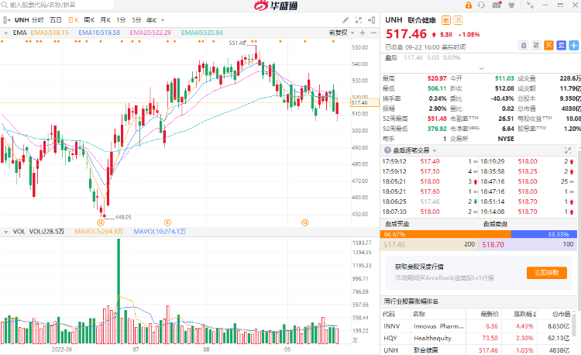
Task: Click the orange lock icon in title bar
Action: [x=469, y=5]
